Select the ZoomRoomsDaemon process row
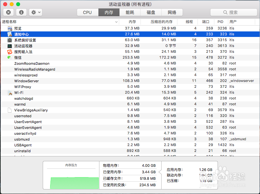 [130, 63]
